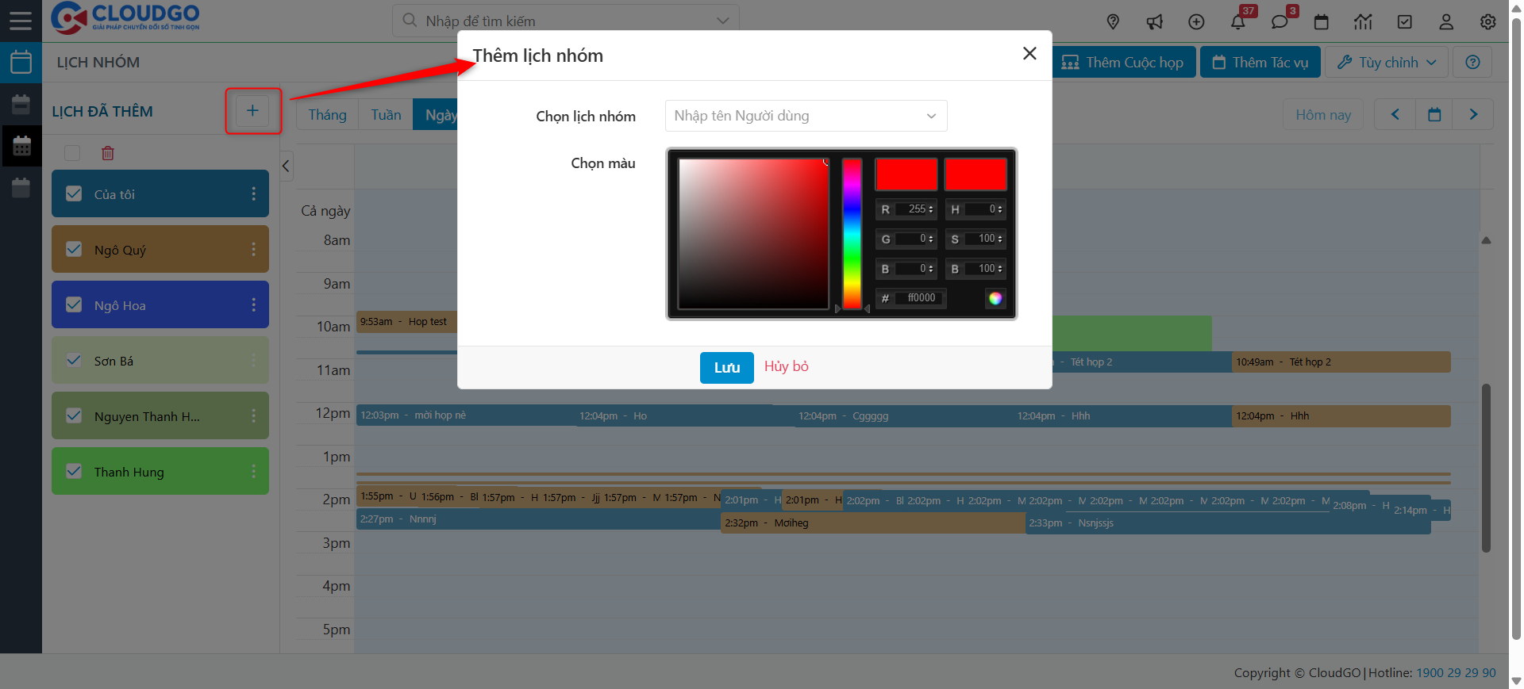Switch to the Tháng view tab
The image size is (1524, 689).
(327, 115)
